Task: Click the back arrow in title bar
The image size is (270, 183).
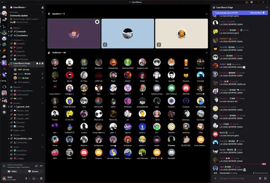Action: 2,2
